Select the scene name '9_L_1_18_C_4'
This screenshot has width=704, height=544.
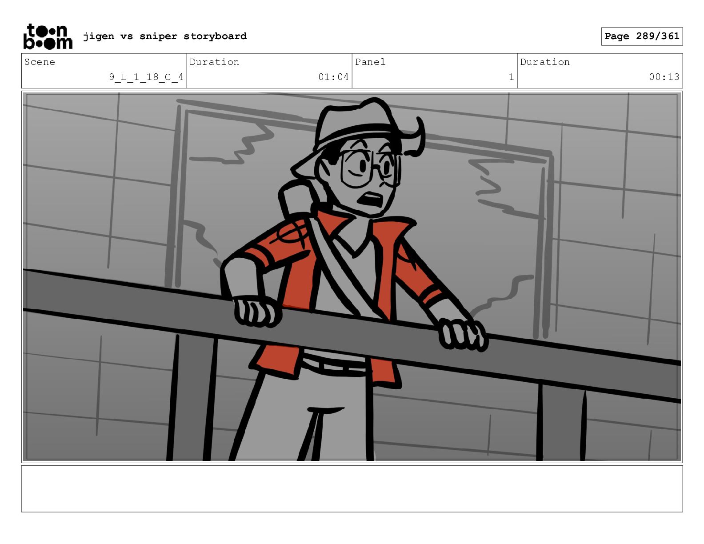click(x=146, y=77)
